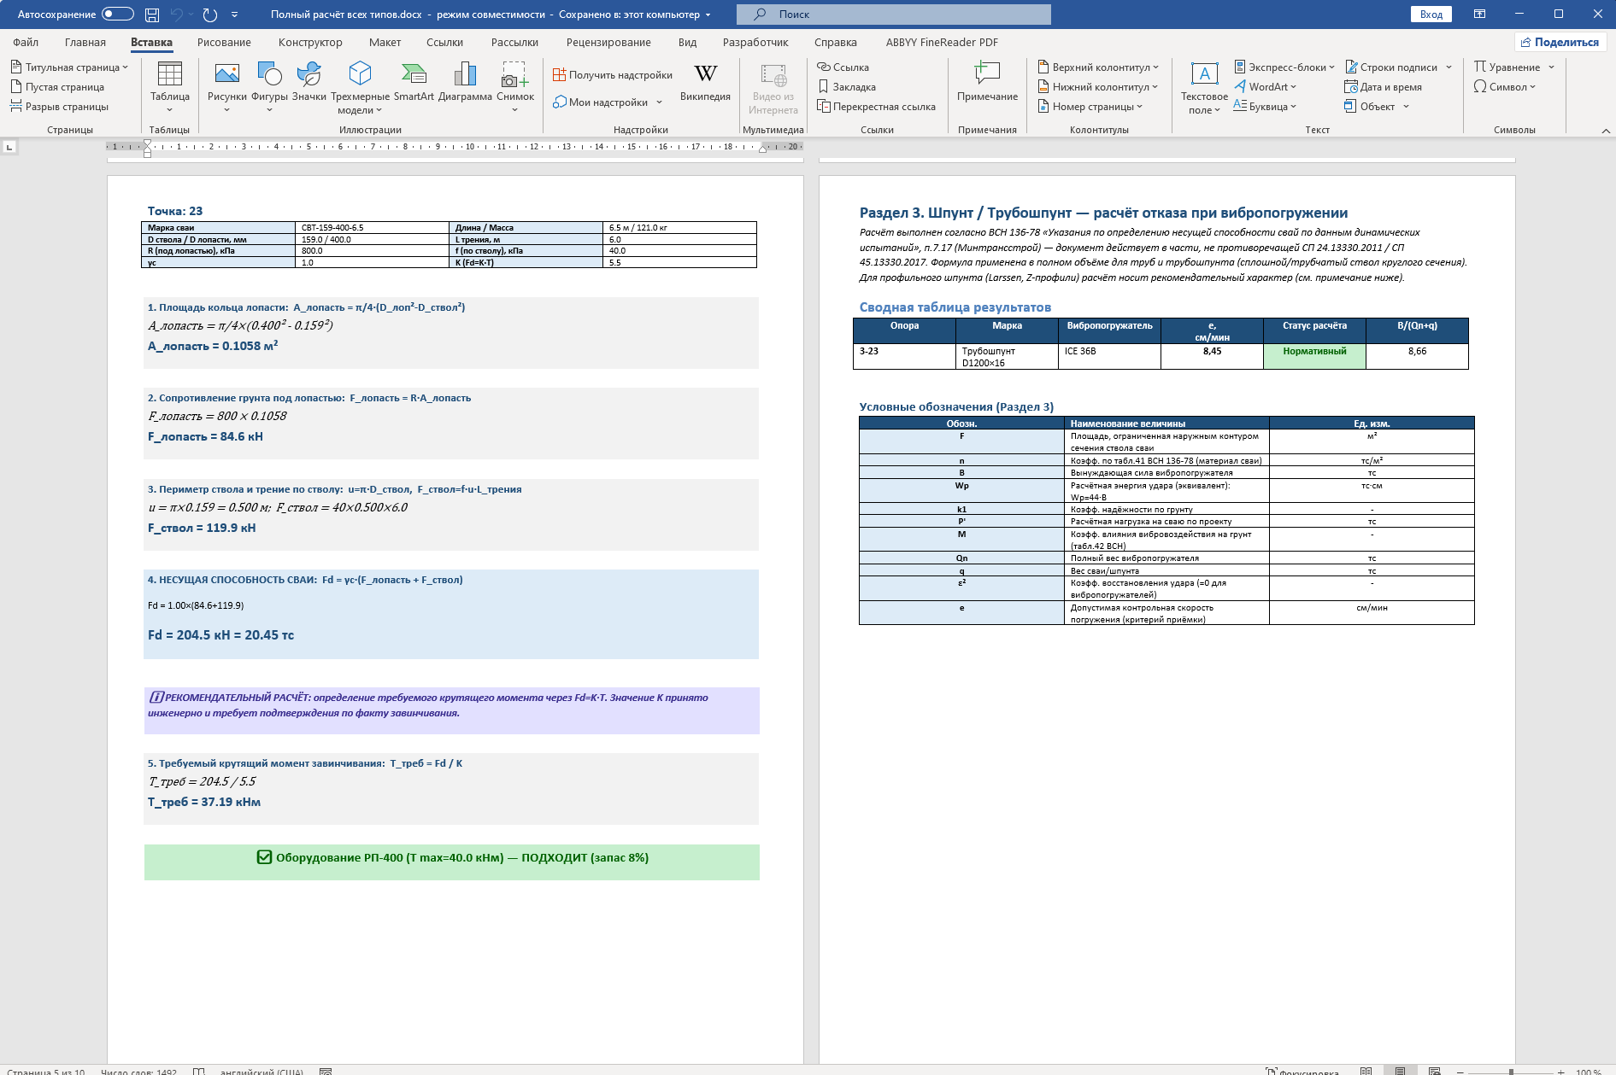1616x1075 pixels.
Task: Click the Redo arrow icon
Action: click(x=210, y=15)
